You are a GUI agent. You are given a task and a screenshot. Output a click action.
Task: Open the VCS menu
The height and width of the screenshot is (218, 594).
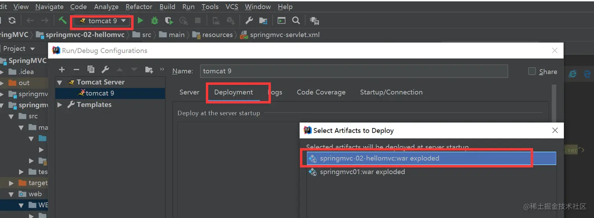(232, 7)
